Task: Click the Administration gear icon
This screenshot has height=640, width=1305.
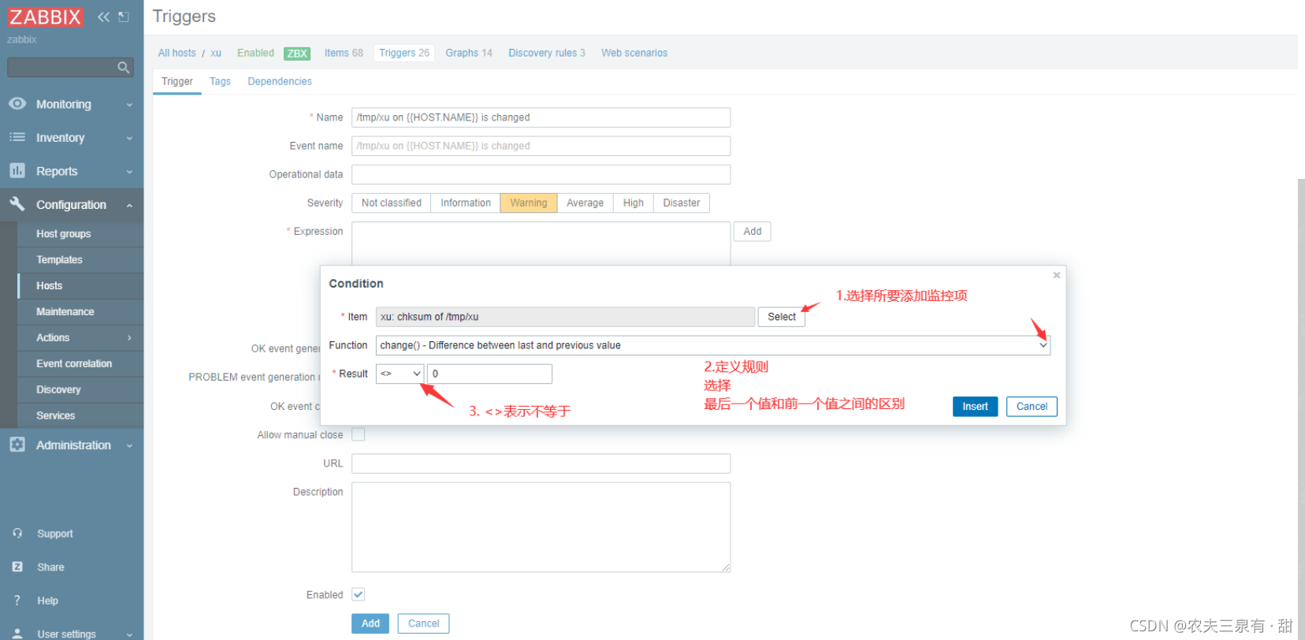Action: point(17,445)
